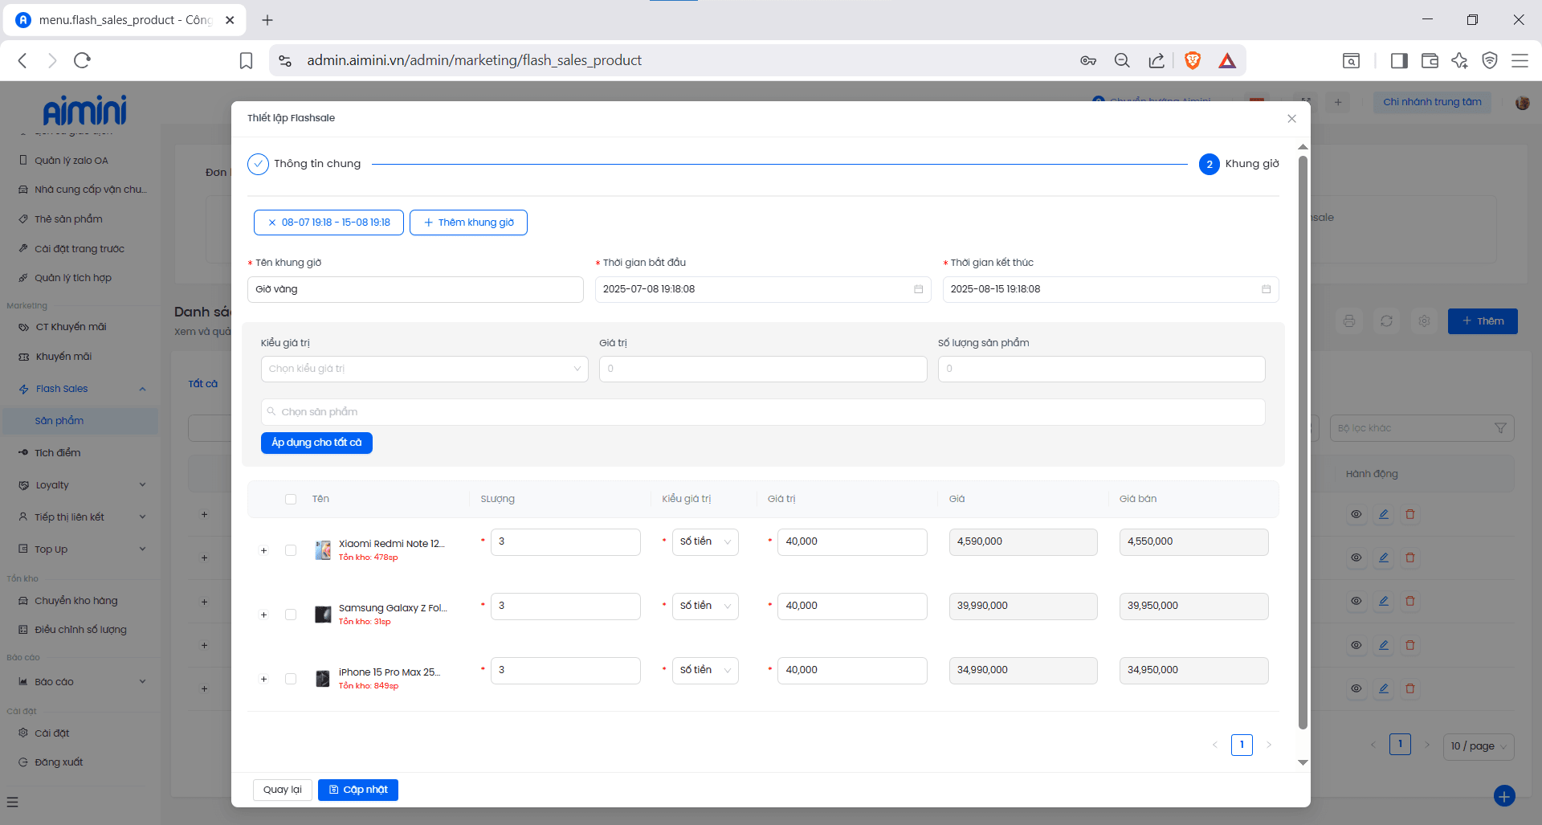
Task: Open calendar for Thời gian bắt đầu
Action: [918, 289]
